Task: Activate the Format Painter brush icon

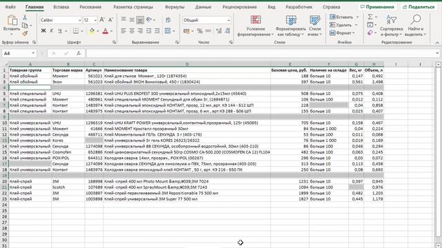Action: (x=25, y=33)
